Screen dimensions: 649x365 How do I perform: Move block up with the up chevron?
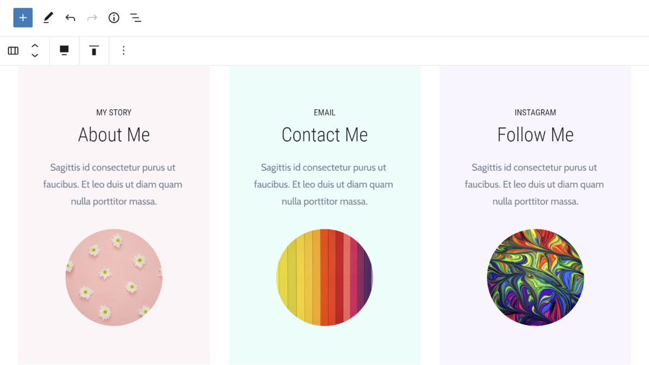pyautogui.click(x=35, y=46)
